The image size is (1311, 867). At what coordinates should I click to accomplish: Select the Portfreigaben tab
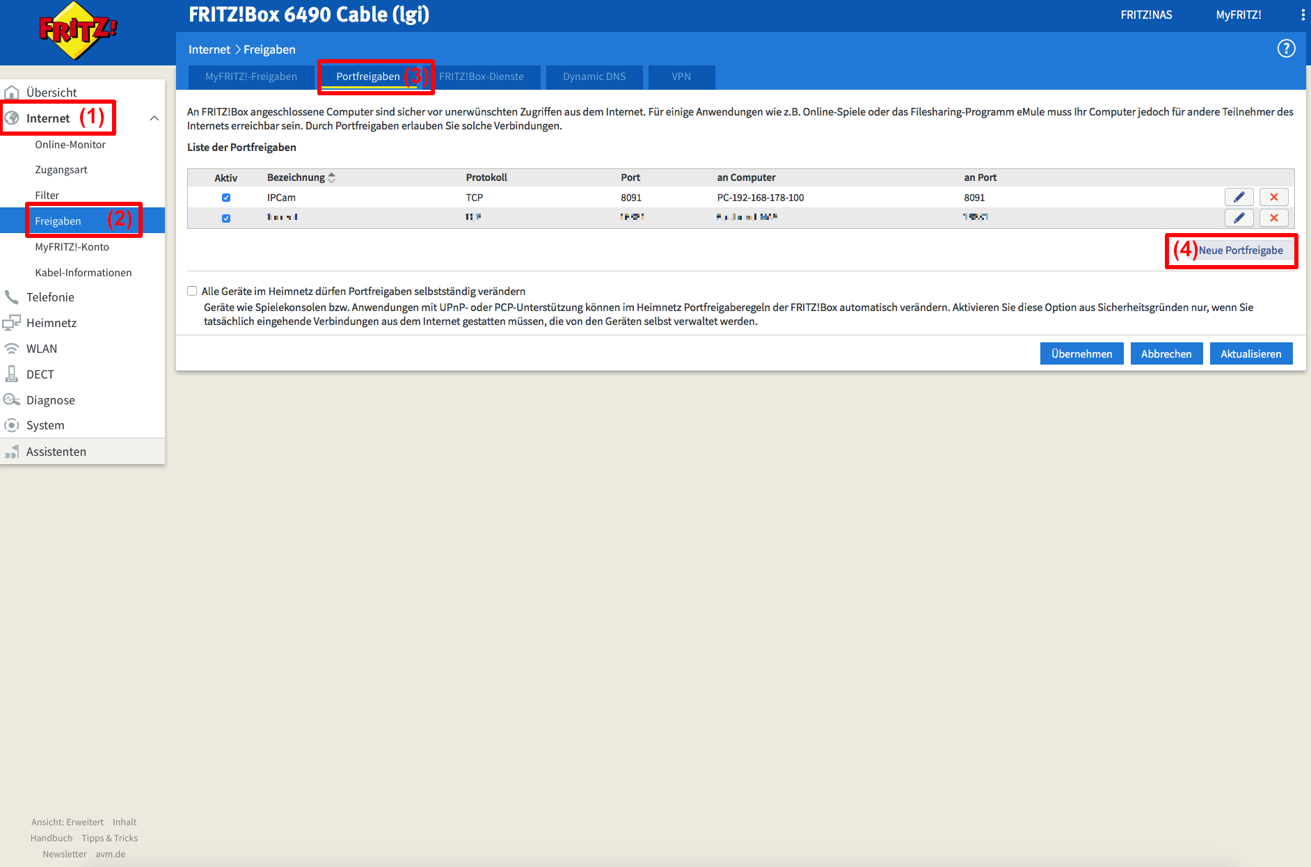point(368,77)
